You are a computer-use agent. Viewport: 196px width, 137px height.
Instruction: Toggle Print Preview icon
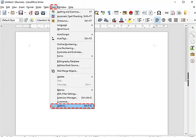(43, 13)
